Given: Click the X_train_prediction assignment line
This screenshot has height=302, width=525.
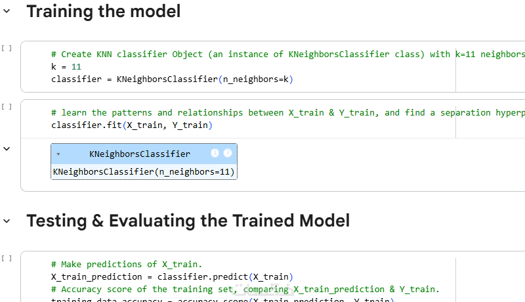Looking at the screenshot, I should [172, 276].
